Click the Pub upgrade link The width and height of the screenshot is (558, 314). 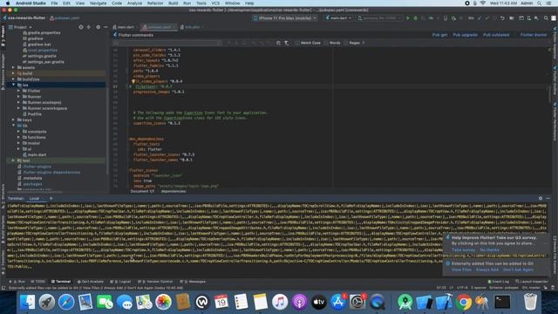pos(465,35)
